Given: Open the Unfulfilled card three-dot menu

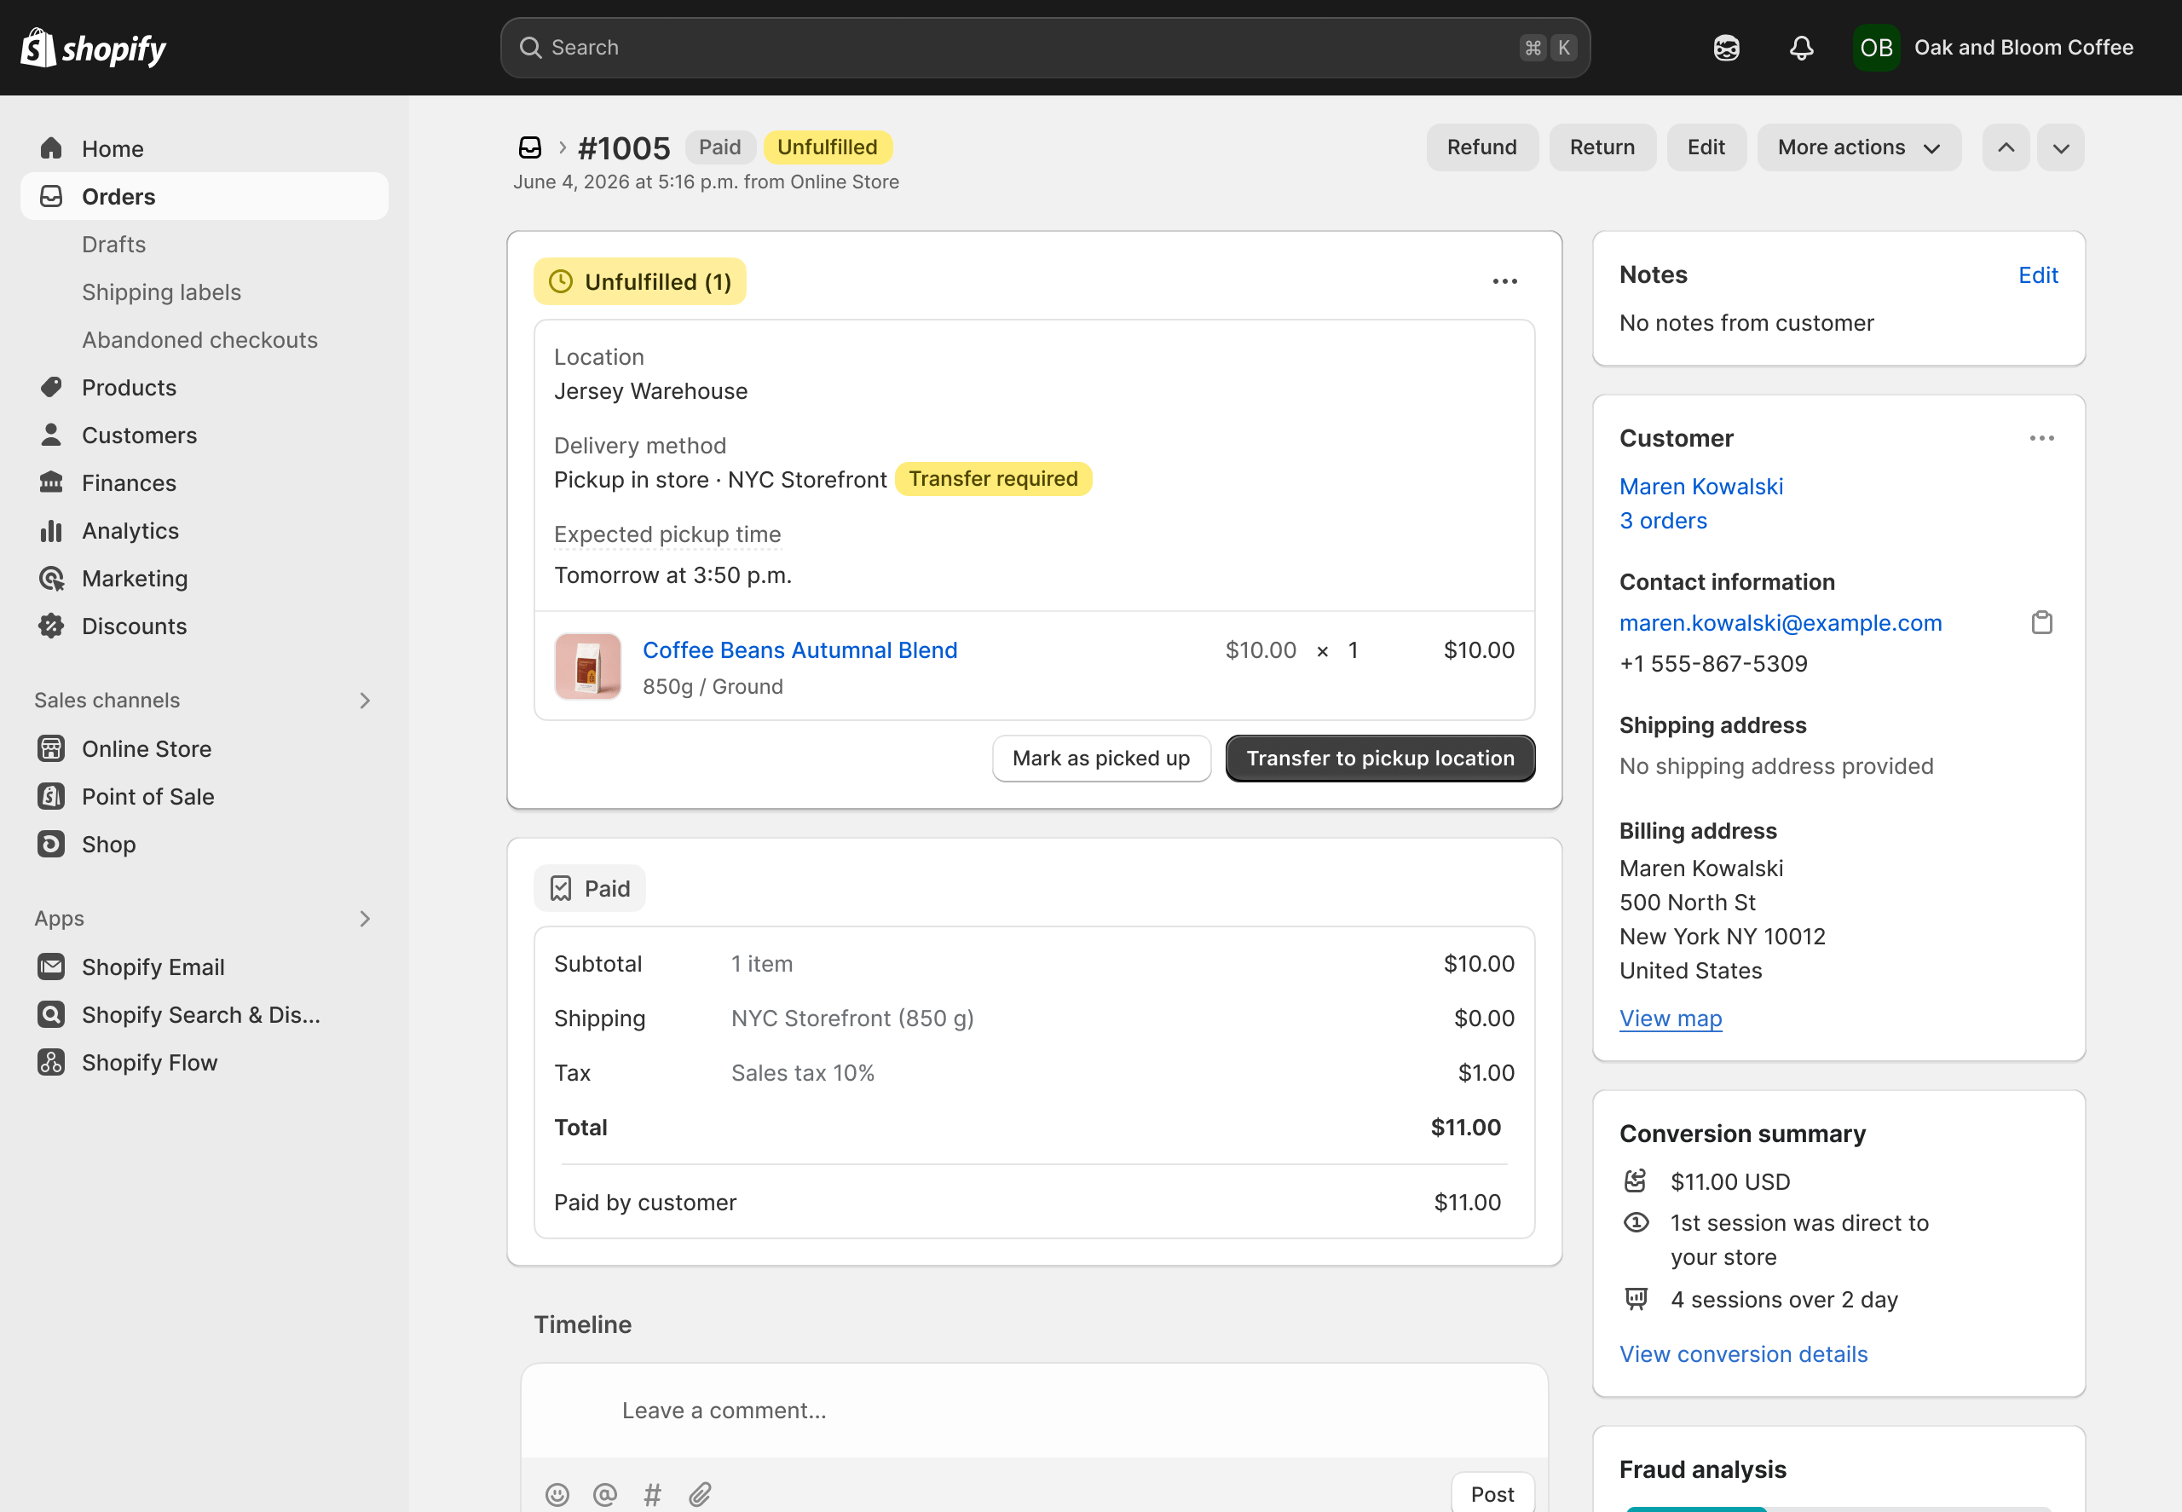Looking at the screenshot, I should 1504,281.
